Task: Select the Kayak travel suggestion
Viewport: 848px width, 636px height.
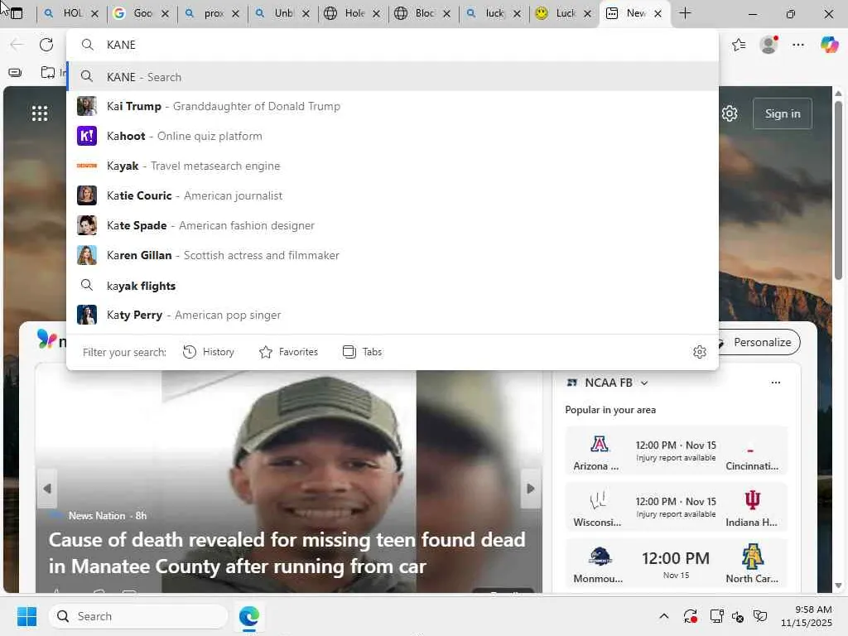Action: (393, 166)
